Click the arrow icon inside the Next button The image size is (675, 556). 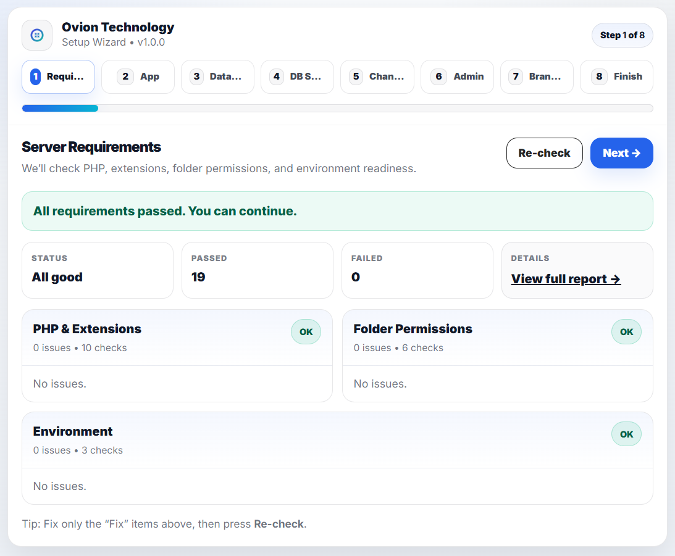click(636, 153)
